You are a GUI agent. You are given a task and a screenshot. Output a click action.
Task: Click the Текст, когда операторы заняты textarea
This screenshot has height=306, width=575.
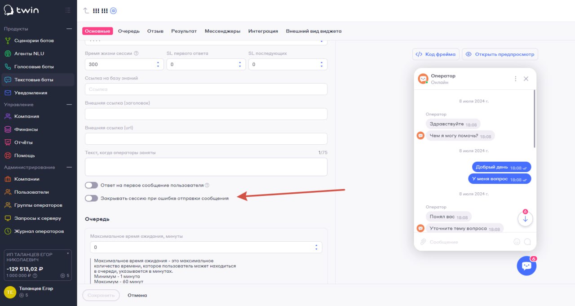coord(206,167)
